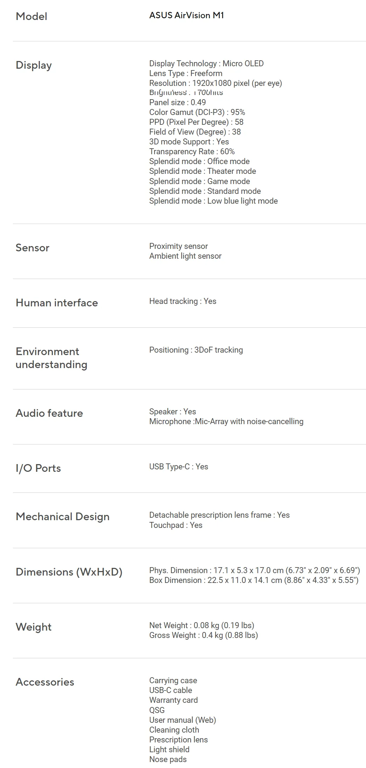Click the USB Type-C Yes text
Viewport: 366px width, 768px height.
coord(178,467)
